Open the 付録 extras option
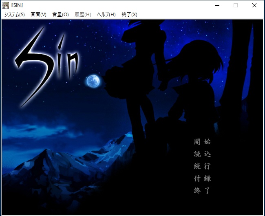 [x=202, y=179]
